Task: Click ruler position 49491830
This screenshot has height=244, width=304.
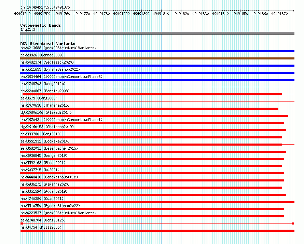Action: point(201,14)
